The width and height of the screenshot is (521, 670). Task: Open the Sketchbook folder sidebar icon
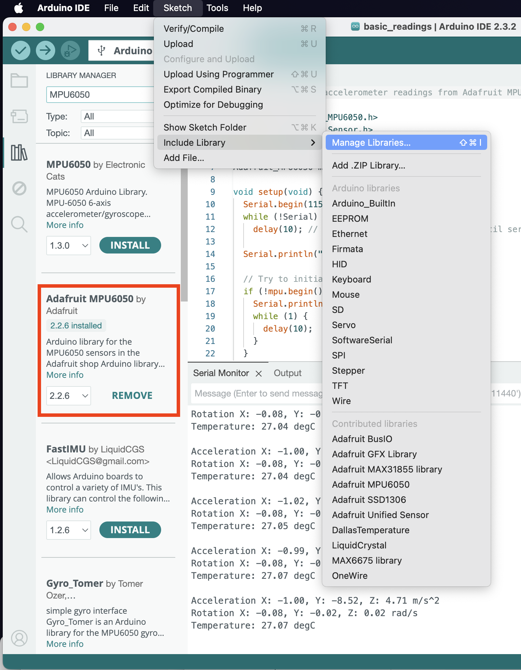point(19,81)
